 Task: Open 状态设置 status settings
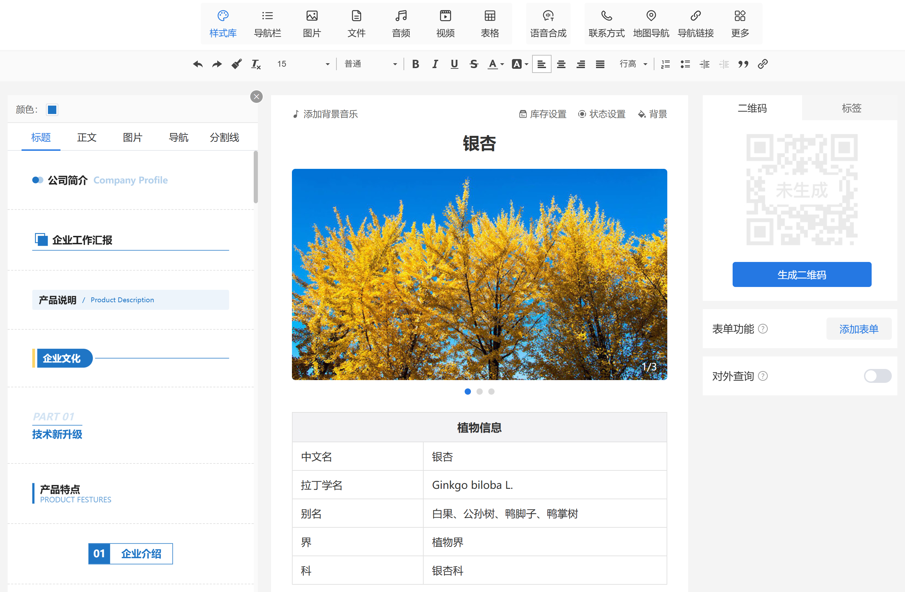click(x=602, y=114)
